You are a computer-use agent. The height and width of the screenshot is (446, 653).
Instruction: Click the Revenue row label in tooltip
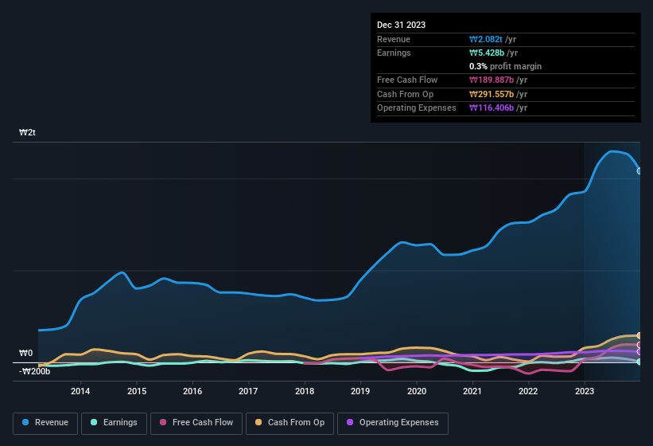pyautogui.click(x=394, y=39)
